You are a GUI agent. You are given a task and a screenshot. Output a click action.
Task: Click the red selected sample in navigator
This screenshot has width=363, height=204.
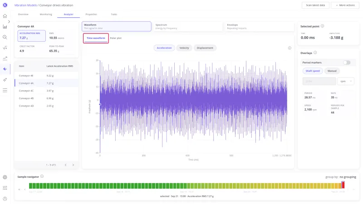343,185
